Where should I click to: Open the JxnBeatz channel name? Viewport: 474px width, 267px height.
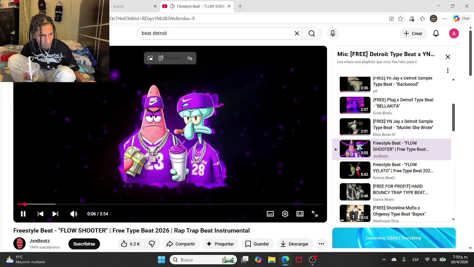pos(40,241)
